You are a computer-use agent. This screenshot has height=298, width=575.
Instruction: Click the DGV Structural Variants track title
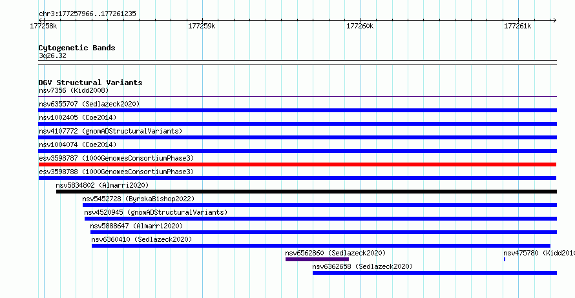coord(90,83)
